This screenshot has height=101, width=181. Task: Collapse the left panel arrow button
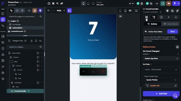(49, 11)
